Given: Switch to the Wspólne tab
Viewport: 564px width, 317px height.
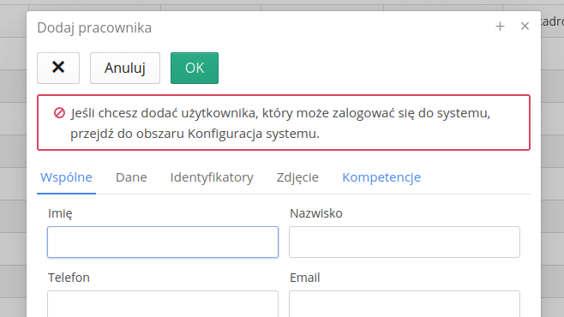Looking at the screenshot, I should (66, 177).
